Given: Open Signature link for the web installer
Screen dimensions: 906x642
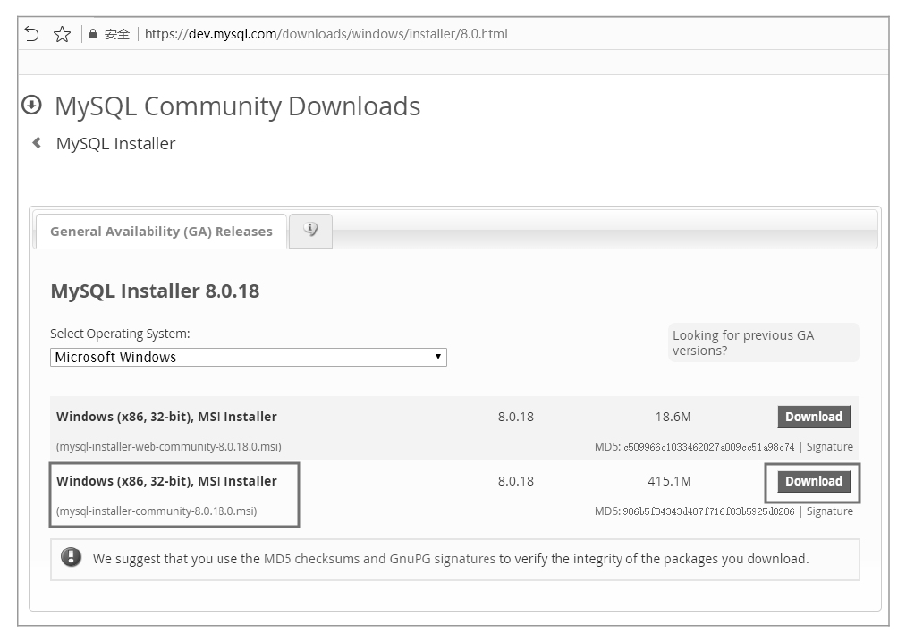Looking at the screenshot, I should (829, 447).
